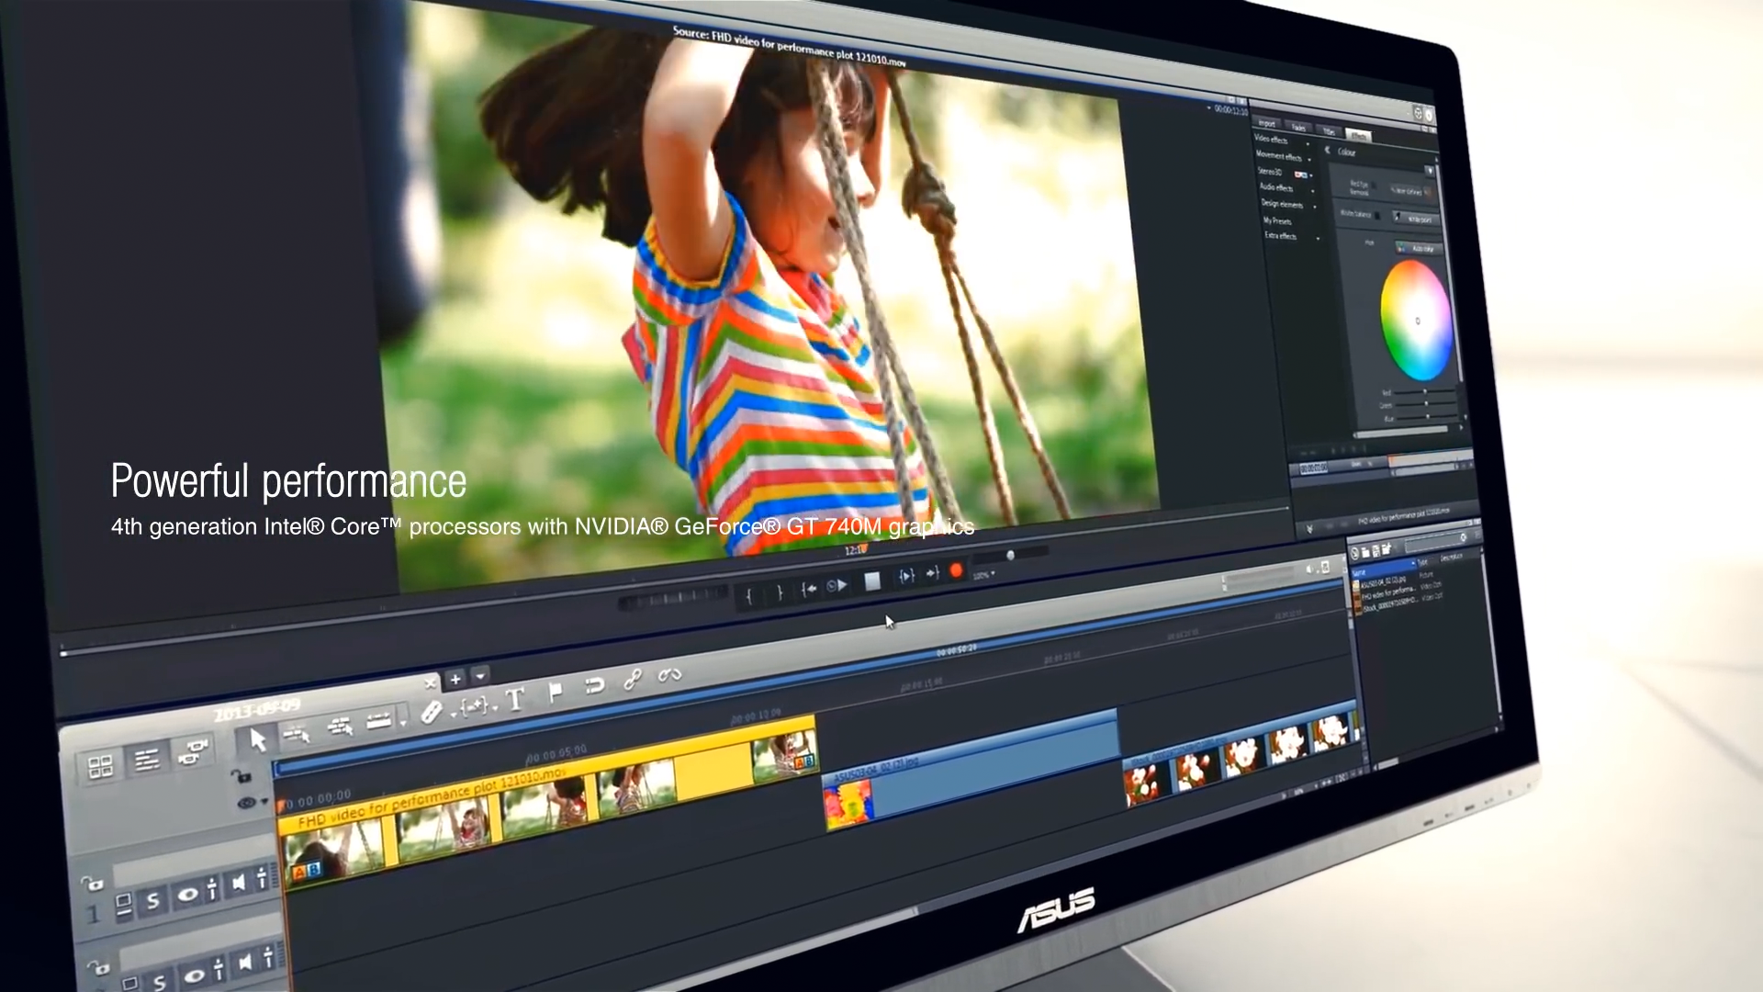Click the razor cut tool icon

pyautogui.click(x=431, y=712)
